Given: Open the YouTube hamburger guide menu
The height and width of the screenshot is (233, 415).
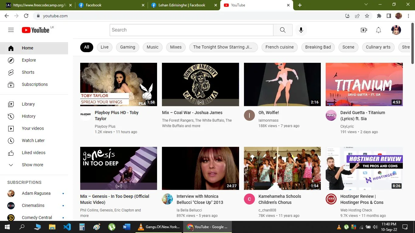Looking at the screenshot, I should tap(11, 30).
